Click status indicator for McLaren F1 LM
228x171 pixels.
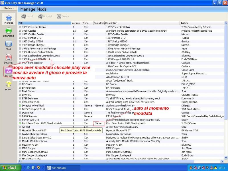[20, 145]
